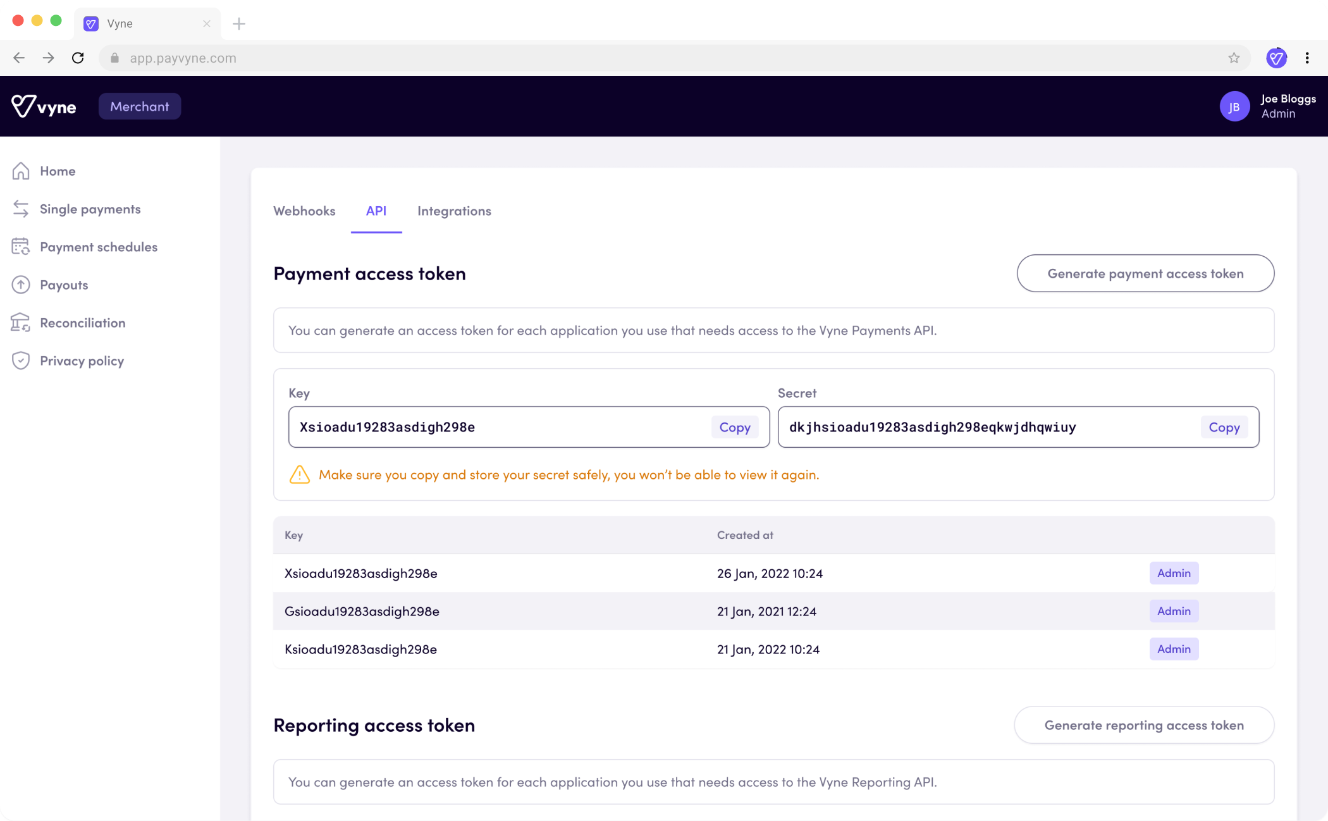Click the Payouts up-arrow circle icon
1328x821 pixels.
pos(21,285)
